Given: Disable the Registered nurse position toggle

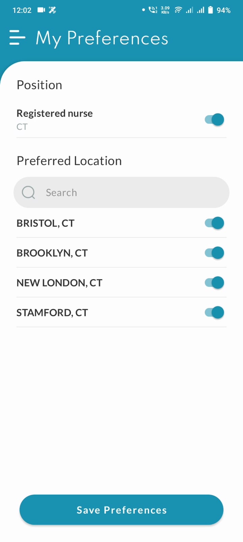Looking at the screenshot, I should (214, 119).
